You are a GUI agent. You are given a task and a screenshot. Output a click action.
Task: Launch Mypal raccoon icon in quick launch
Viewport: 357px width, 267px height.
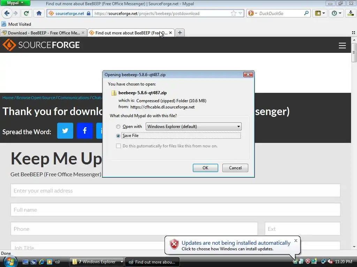point(58,262)
